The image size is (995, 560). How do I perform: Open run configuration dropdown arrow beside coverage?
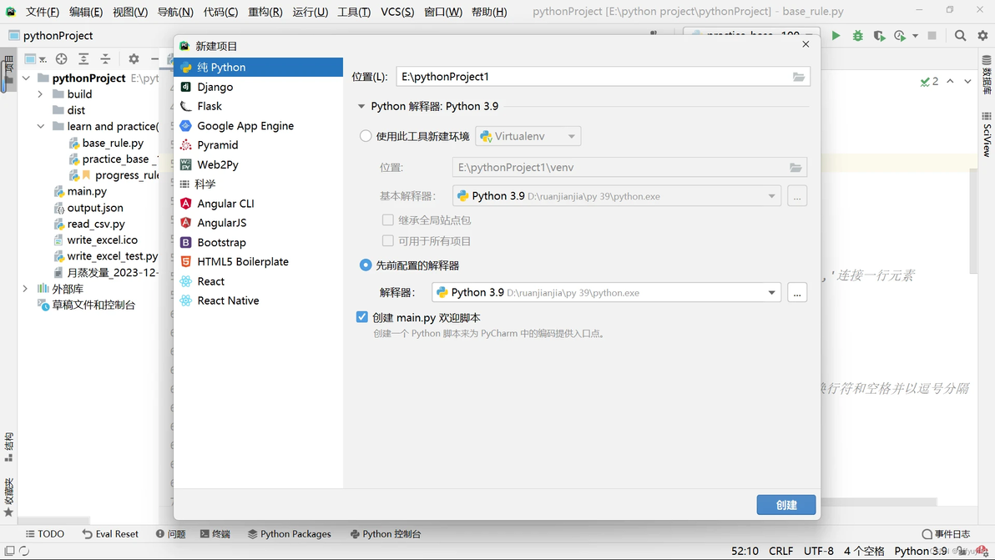point(915,36)
